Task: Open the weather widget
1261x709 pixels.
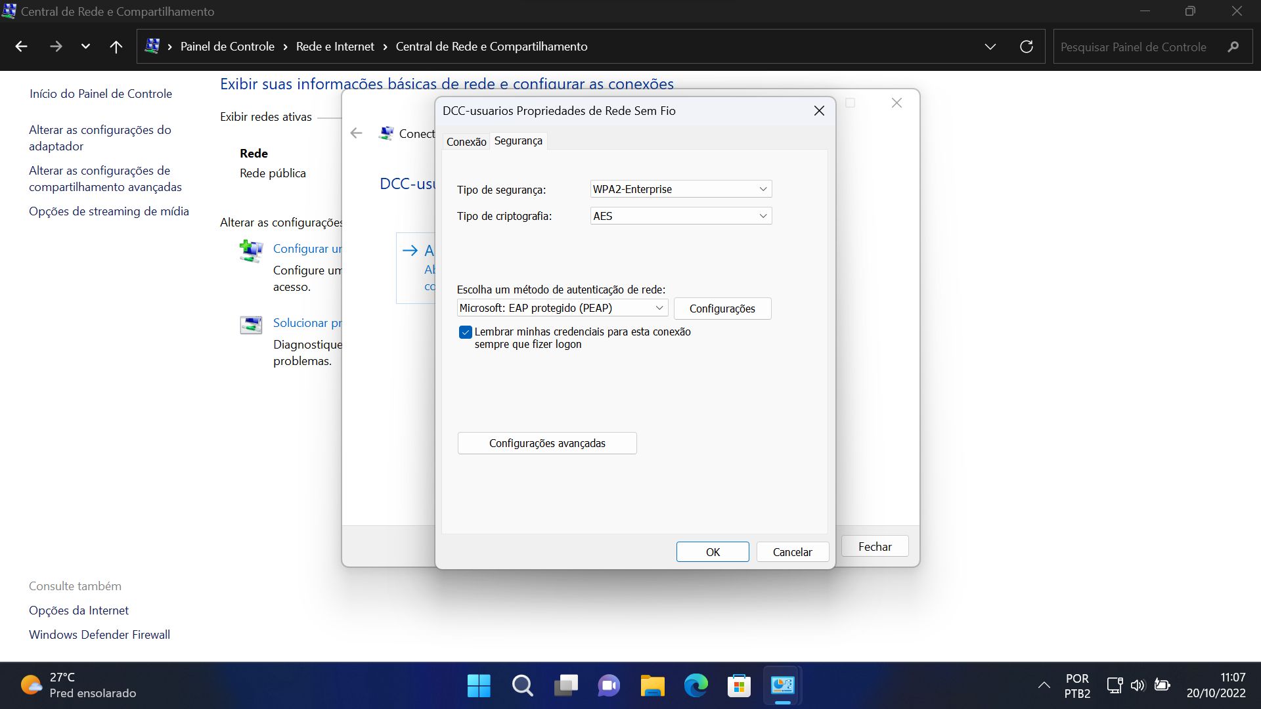Action: coord(79,685)
